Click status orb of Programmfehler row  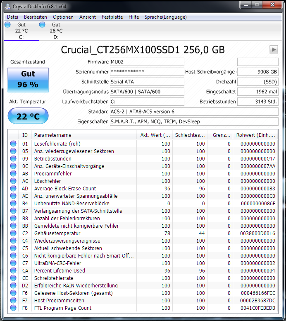[x=13, y=173]
